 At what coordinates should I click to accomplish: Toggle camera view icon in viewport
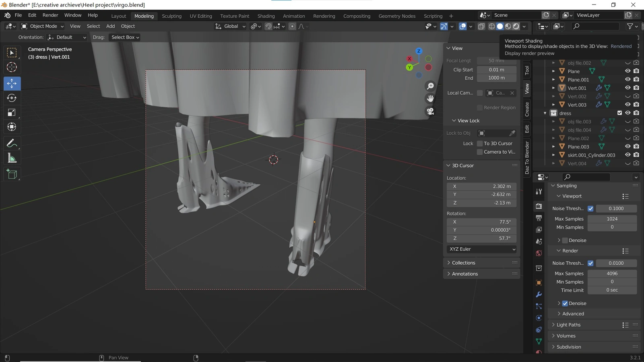pos(430,111)
